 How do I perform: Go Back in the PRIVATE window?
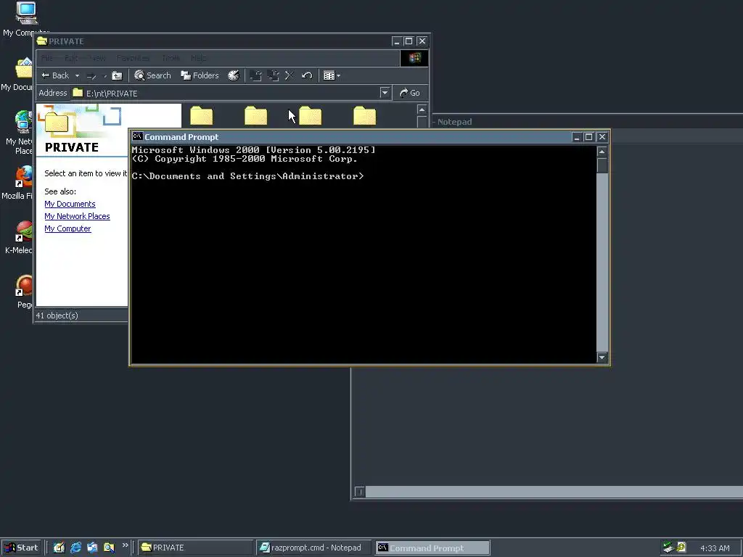click(55, 75)
